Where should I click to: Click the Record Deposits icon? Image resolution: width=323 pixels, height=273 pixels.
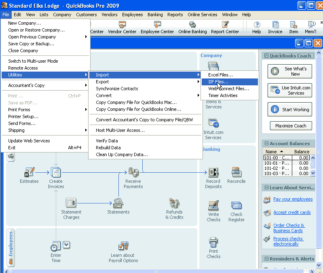pos(213,173)
